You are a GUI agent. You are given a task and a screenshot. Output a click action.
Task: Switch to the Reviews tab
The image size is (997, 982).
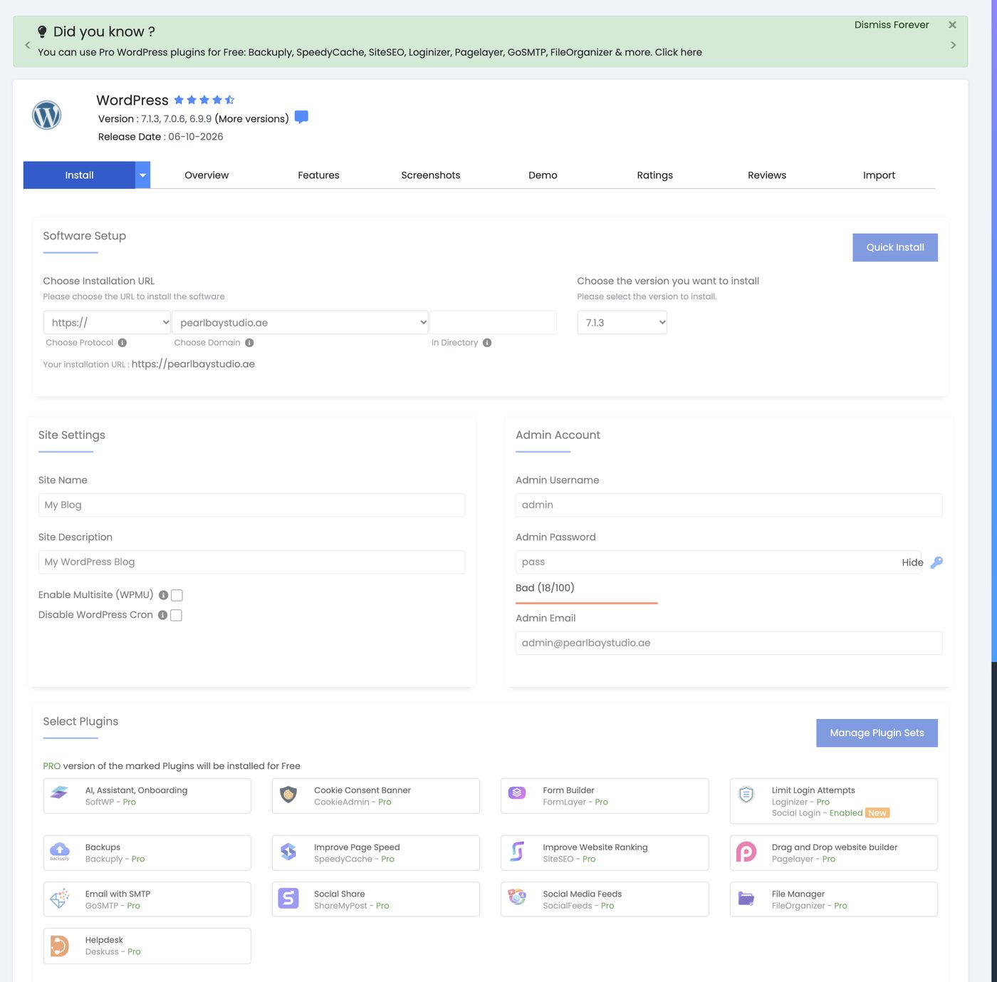[767, 175]
